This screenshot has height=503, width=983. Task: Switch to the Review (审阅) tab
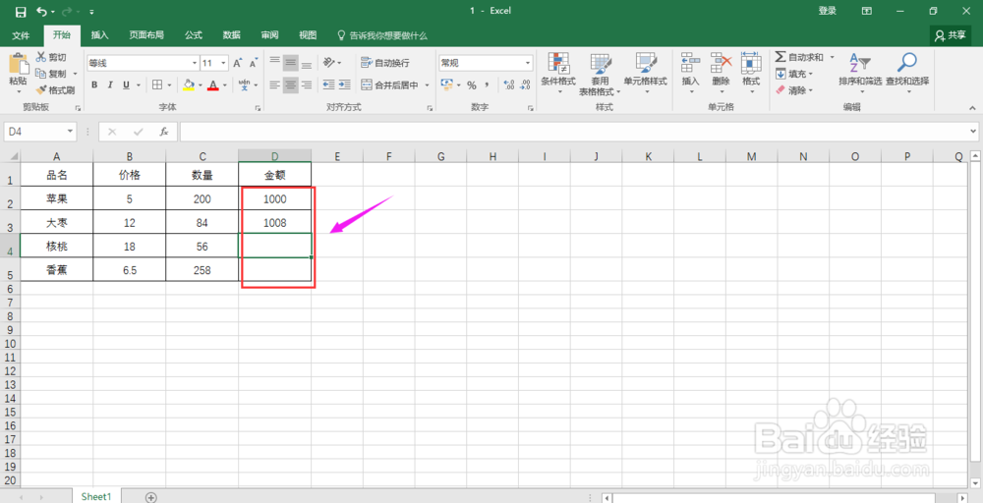tap(269, 35)
